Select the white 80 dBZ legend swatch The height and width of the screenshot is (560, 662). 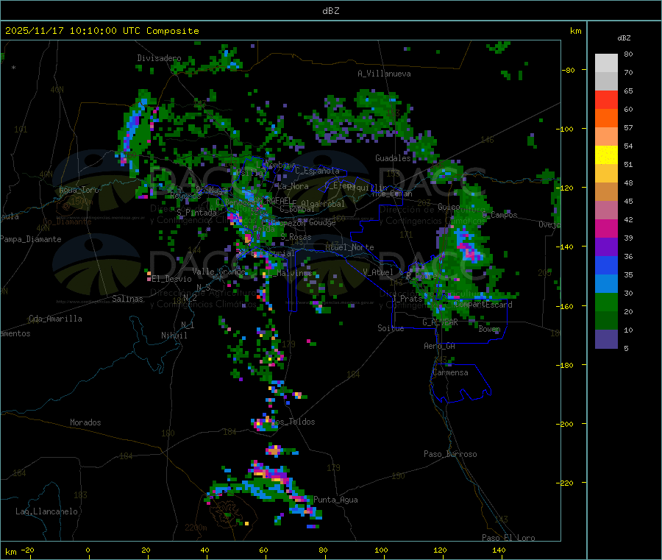[606, 63]
